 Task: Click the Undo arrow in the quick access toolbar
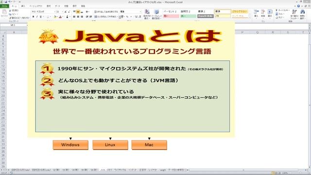(9, 2)
